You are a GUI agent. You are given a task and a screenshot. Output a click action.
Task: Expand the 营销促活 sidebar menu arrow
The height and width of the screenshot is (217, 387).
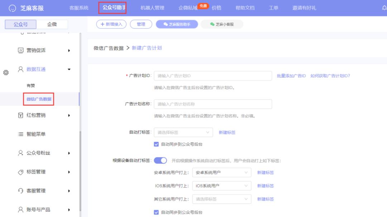tap(69, 50)
